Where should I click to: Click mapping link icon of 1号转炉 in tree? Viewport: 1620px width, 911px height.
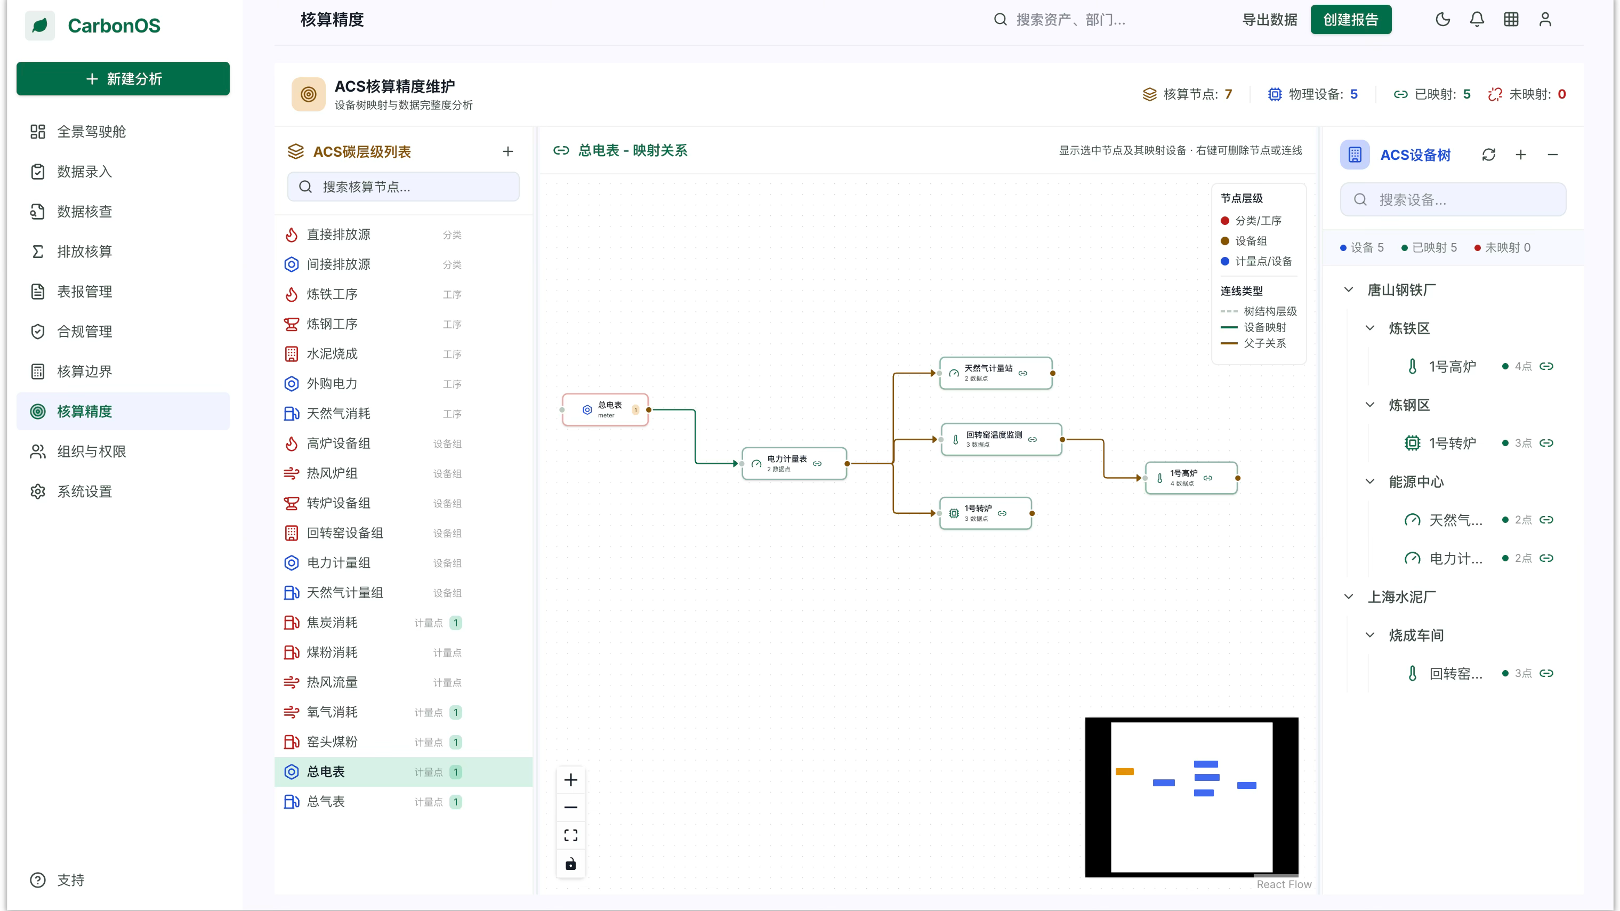coord(1546,444)
